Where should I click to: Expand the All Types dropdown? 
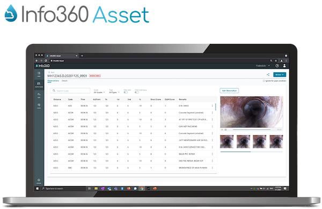click(x=114, y=92)
